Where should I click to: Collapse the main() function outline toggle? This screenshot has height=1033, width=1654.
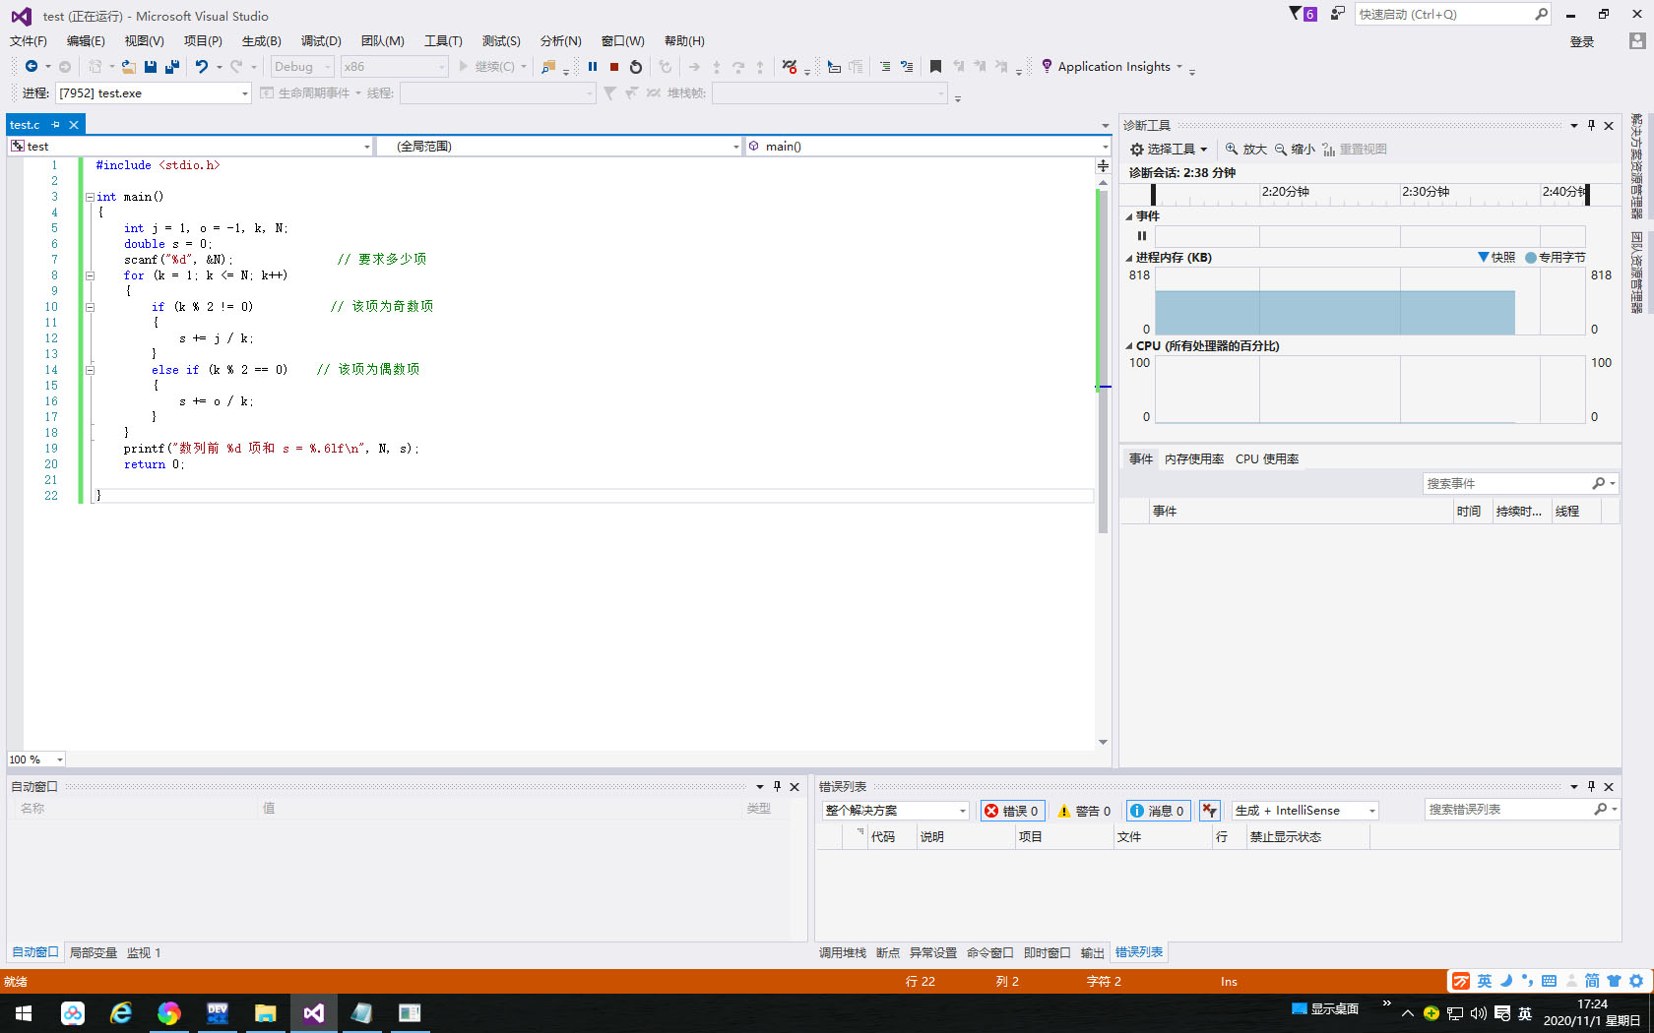pos(90,197)
